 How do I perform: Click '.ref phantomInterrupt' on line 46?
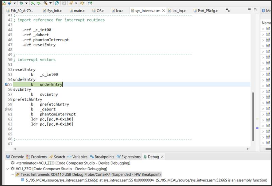tap(45, 40)
